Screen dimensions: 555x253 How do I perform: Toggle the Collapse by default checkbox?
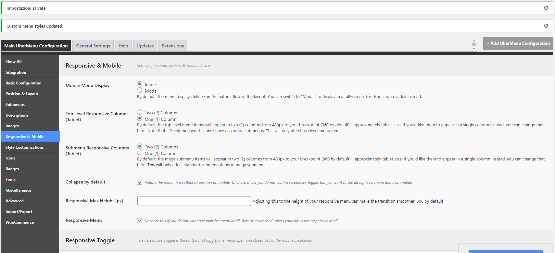140,182
